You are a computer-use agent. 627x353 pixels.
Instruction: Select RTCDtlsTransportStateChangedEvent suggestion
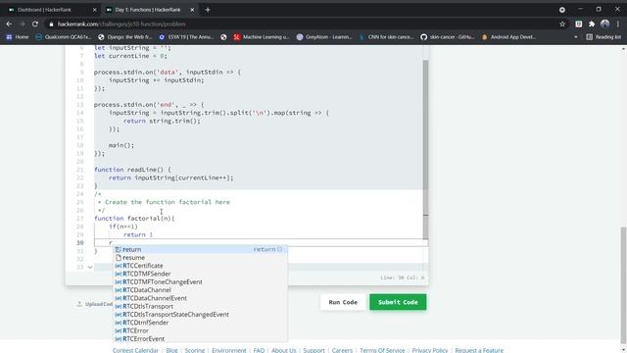(200, 315)
